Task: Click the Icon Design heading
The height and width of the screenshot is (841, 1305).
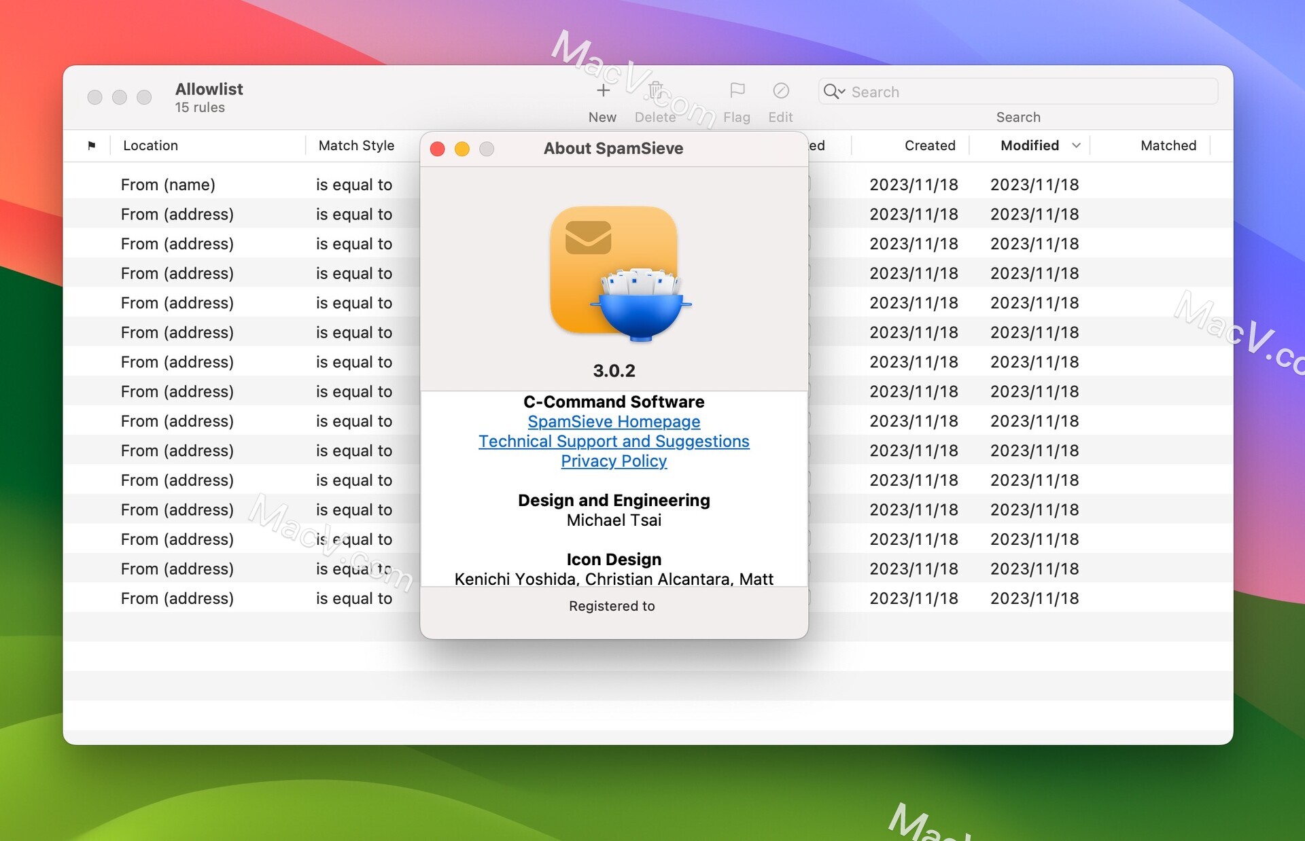Action: pos(614,560)
